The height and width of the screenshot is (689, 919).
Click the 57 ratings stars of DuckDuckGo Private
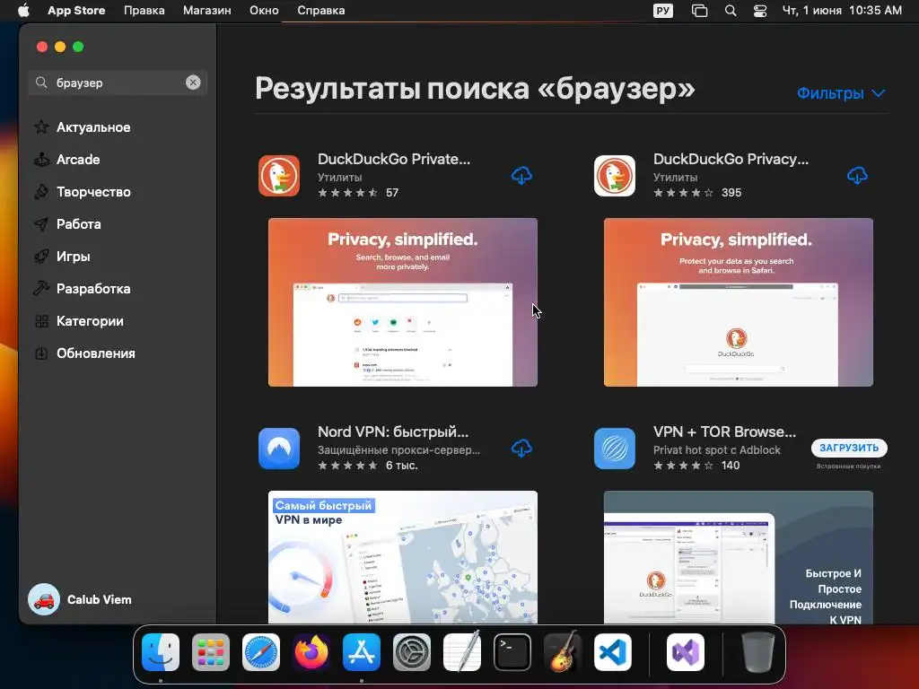347,193
